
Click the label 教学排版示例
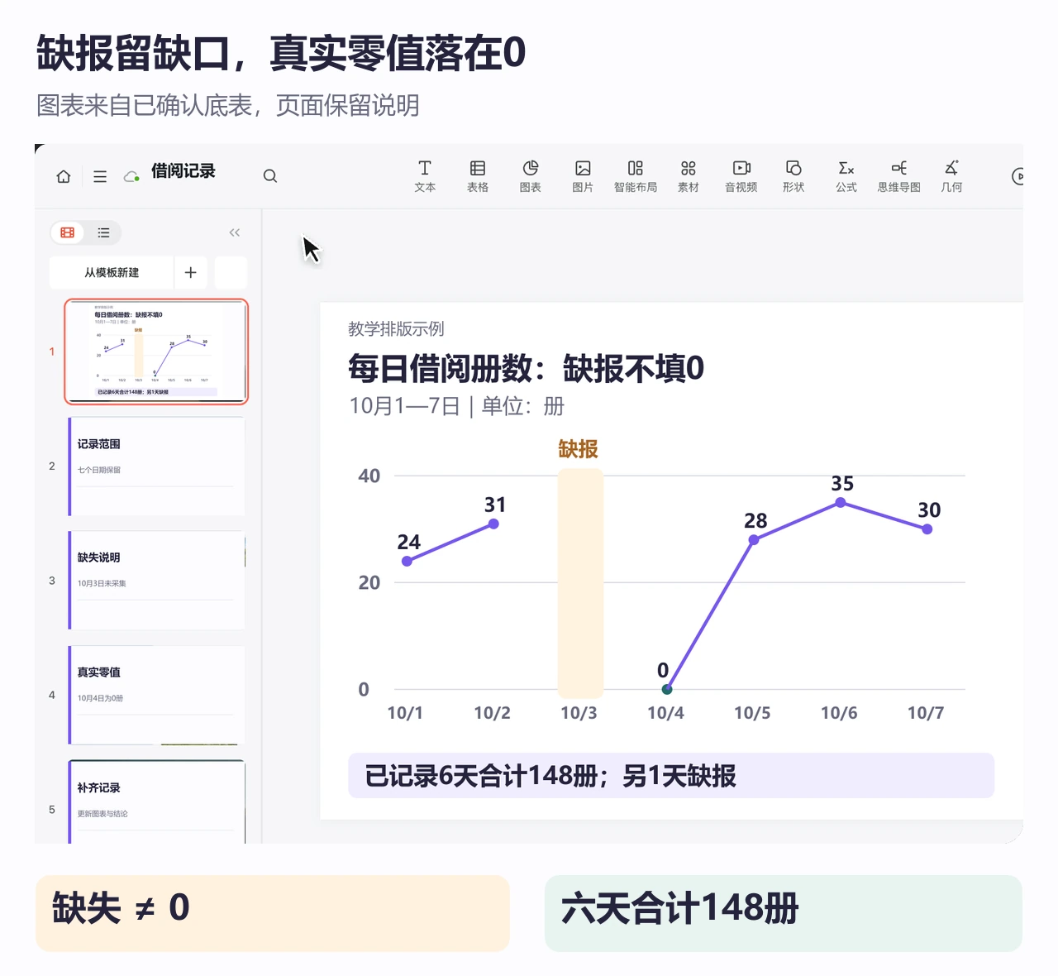click(x=396, y=329)
